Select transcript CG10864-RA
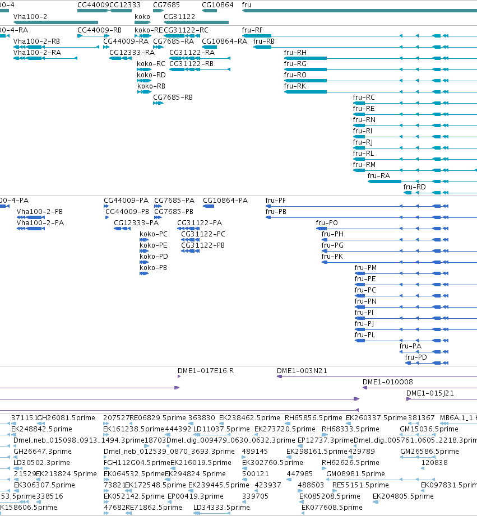 224,41
